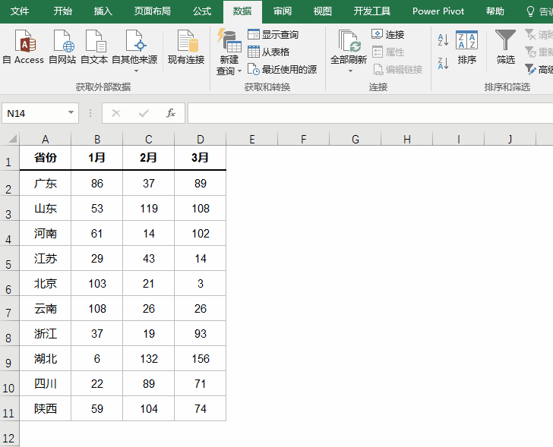Switch to the 插入 Insert tab
The image size is (553, 447).
click(103, 11)
